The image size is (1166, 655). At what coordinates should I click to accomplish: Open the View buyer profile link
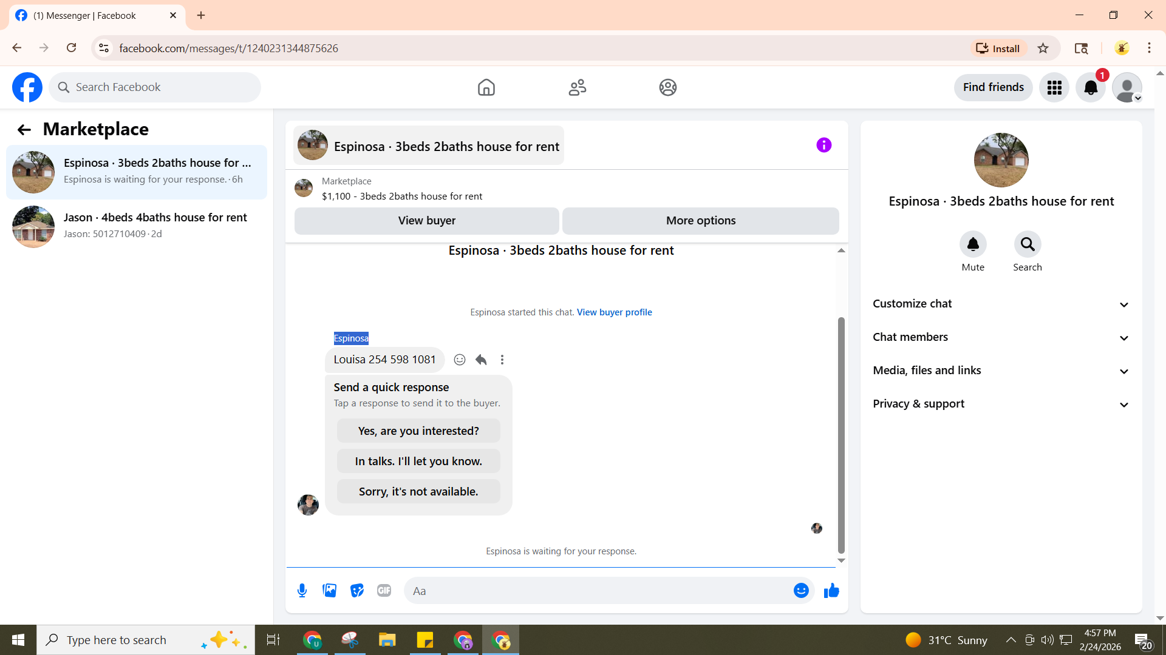(x=614, y=312)
